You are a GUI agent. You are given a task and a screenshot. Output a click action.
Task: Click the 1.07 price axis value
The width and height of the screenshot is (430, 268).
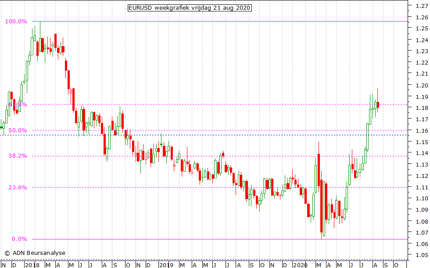pos(422,233)
